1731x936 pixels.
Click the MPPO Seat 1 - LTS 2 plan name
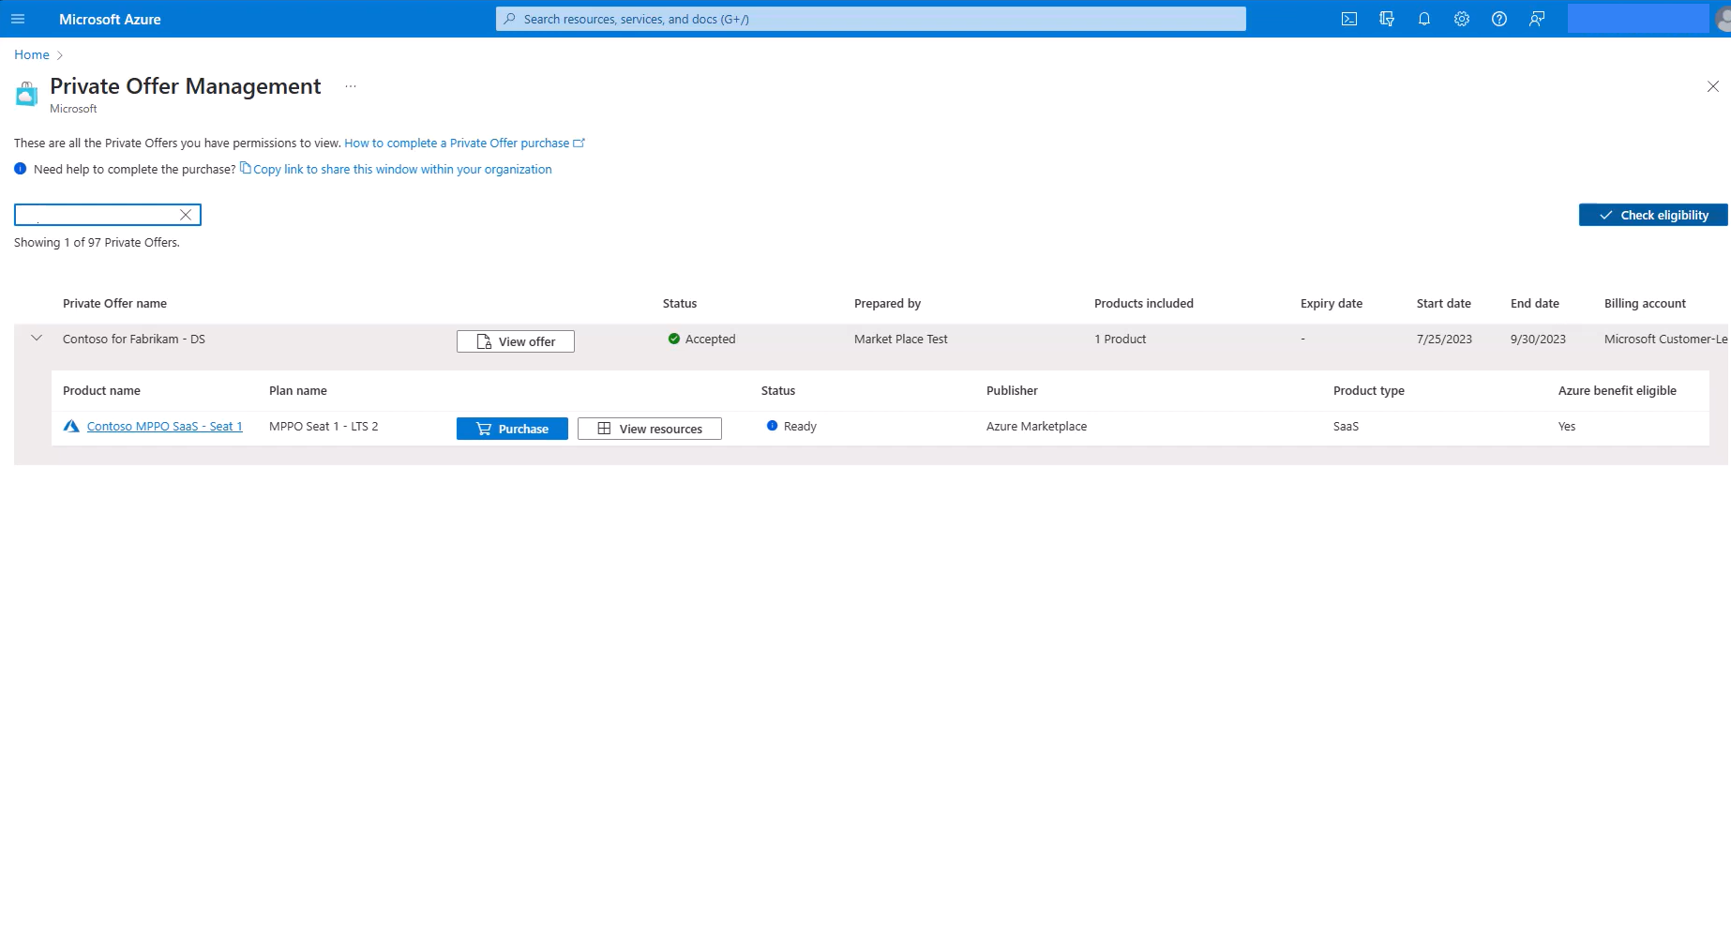(324, 426)
